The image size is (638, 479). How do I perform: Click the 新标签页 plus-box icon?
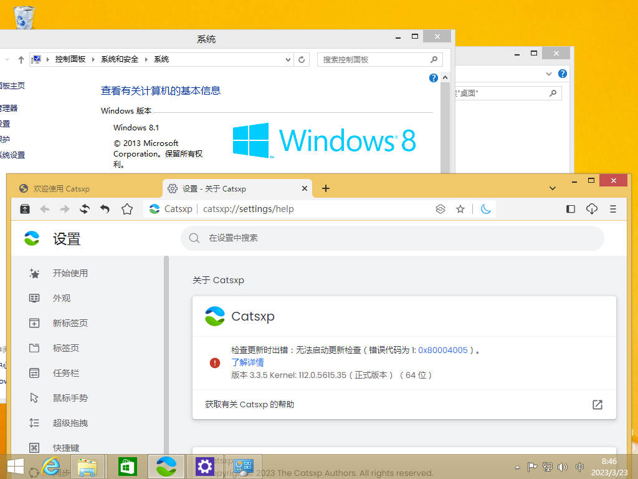(x=34, y=323)
